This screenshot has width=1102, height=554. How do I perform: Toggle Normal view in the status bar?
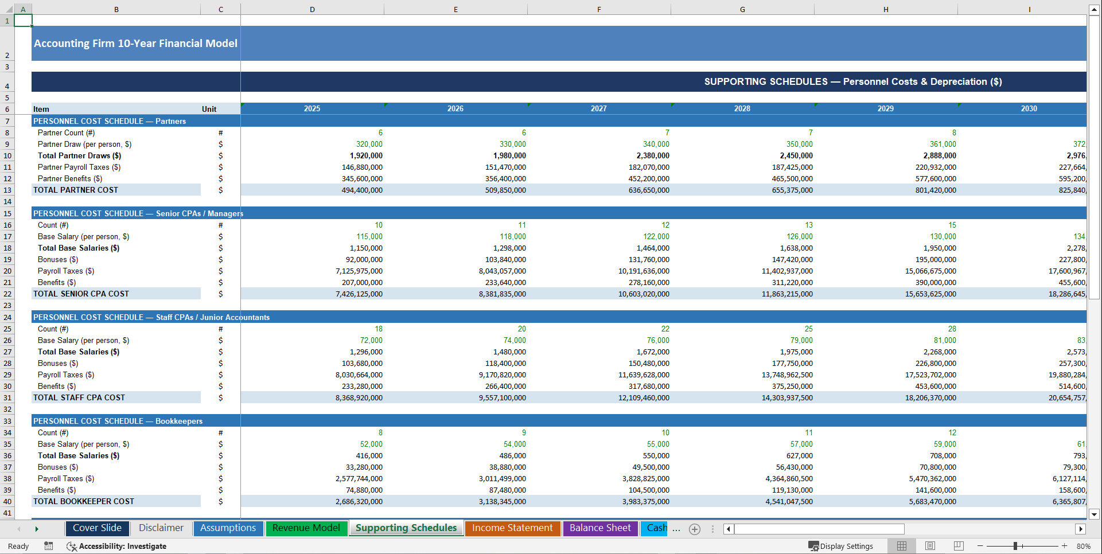pyautogui.click(x=901, y=546)
